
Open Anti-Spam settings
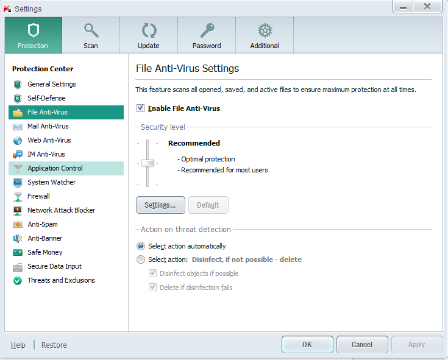coord(66,224)
